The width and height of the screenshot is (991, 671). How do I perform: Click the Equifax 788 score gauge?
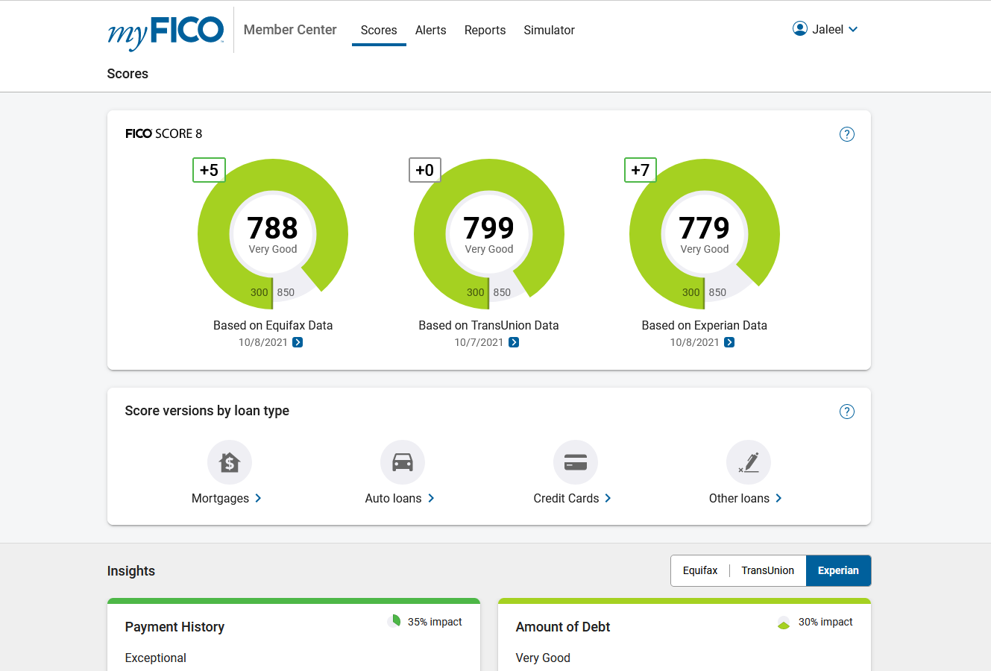[x=273, y=234]
